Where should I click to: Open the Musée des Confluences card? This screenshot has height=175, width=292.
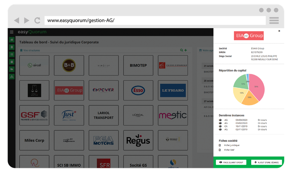pos(69,140)
